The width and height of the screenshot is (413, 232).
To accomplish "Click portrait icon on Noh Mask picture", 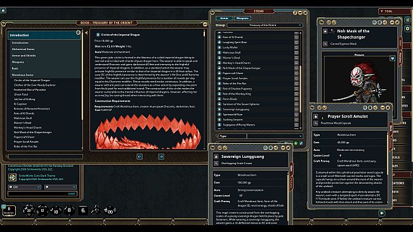I will point(392,58).
